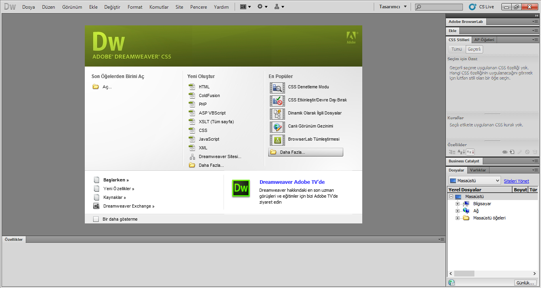This screenshot has height=288, width=541.
Task: Click the HTML new document icon
Action: tap(192, 87)
